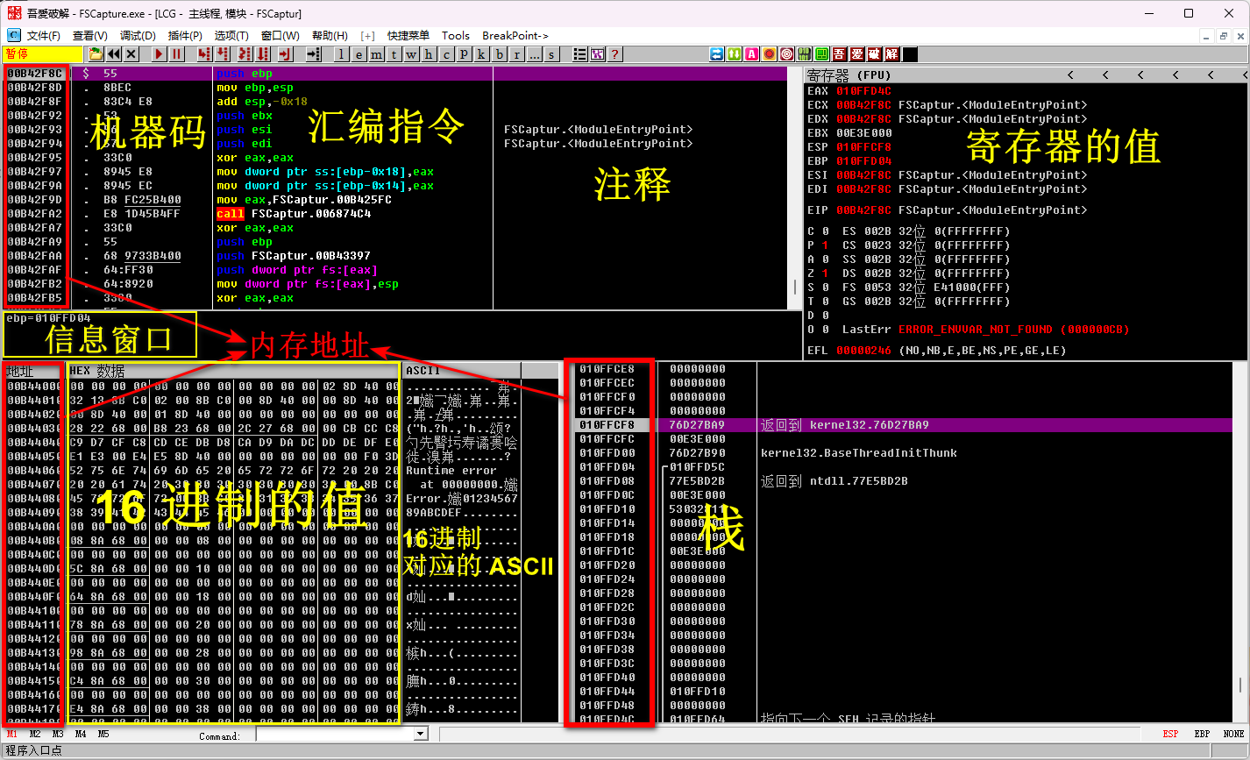Execute till return with the red arrow icon
This screenshot has width=1250, height=760.
tap(285, 53)
